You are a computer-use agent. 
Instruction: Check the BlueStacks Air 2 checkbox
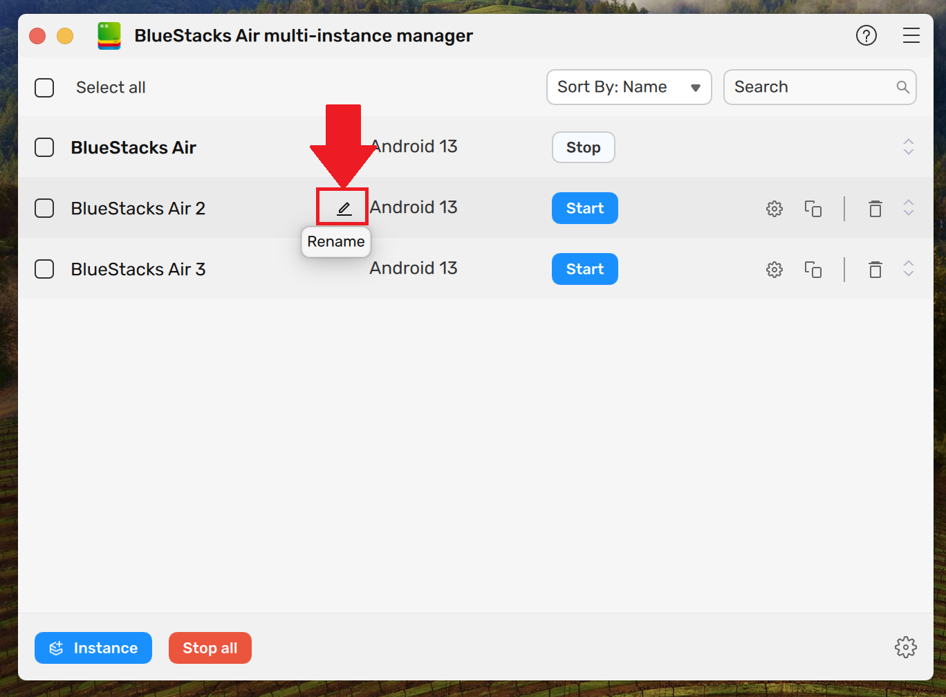44,208
